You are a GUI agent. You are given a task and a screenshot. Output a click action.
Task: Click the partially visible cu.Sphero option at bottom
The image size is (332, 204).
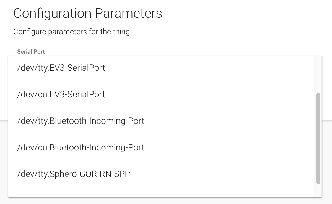click(73, 197)
